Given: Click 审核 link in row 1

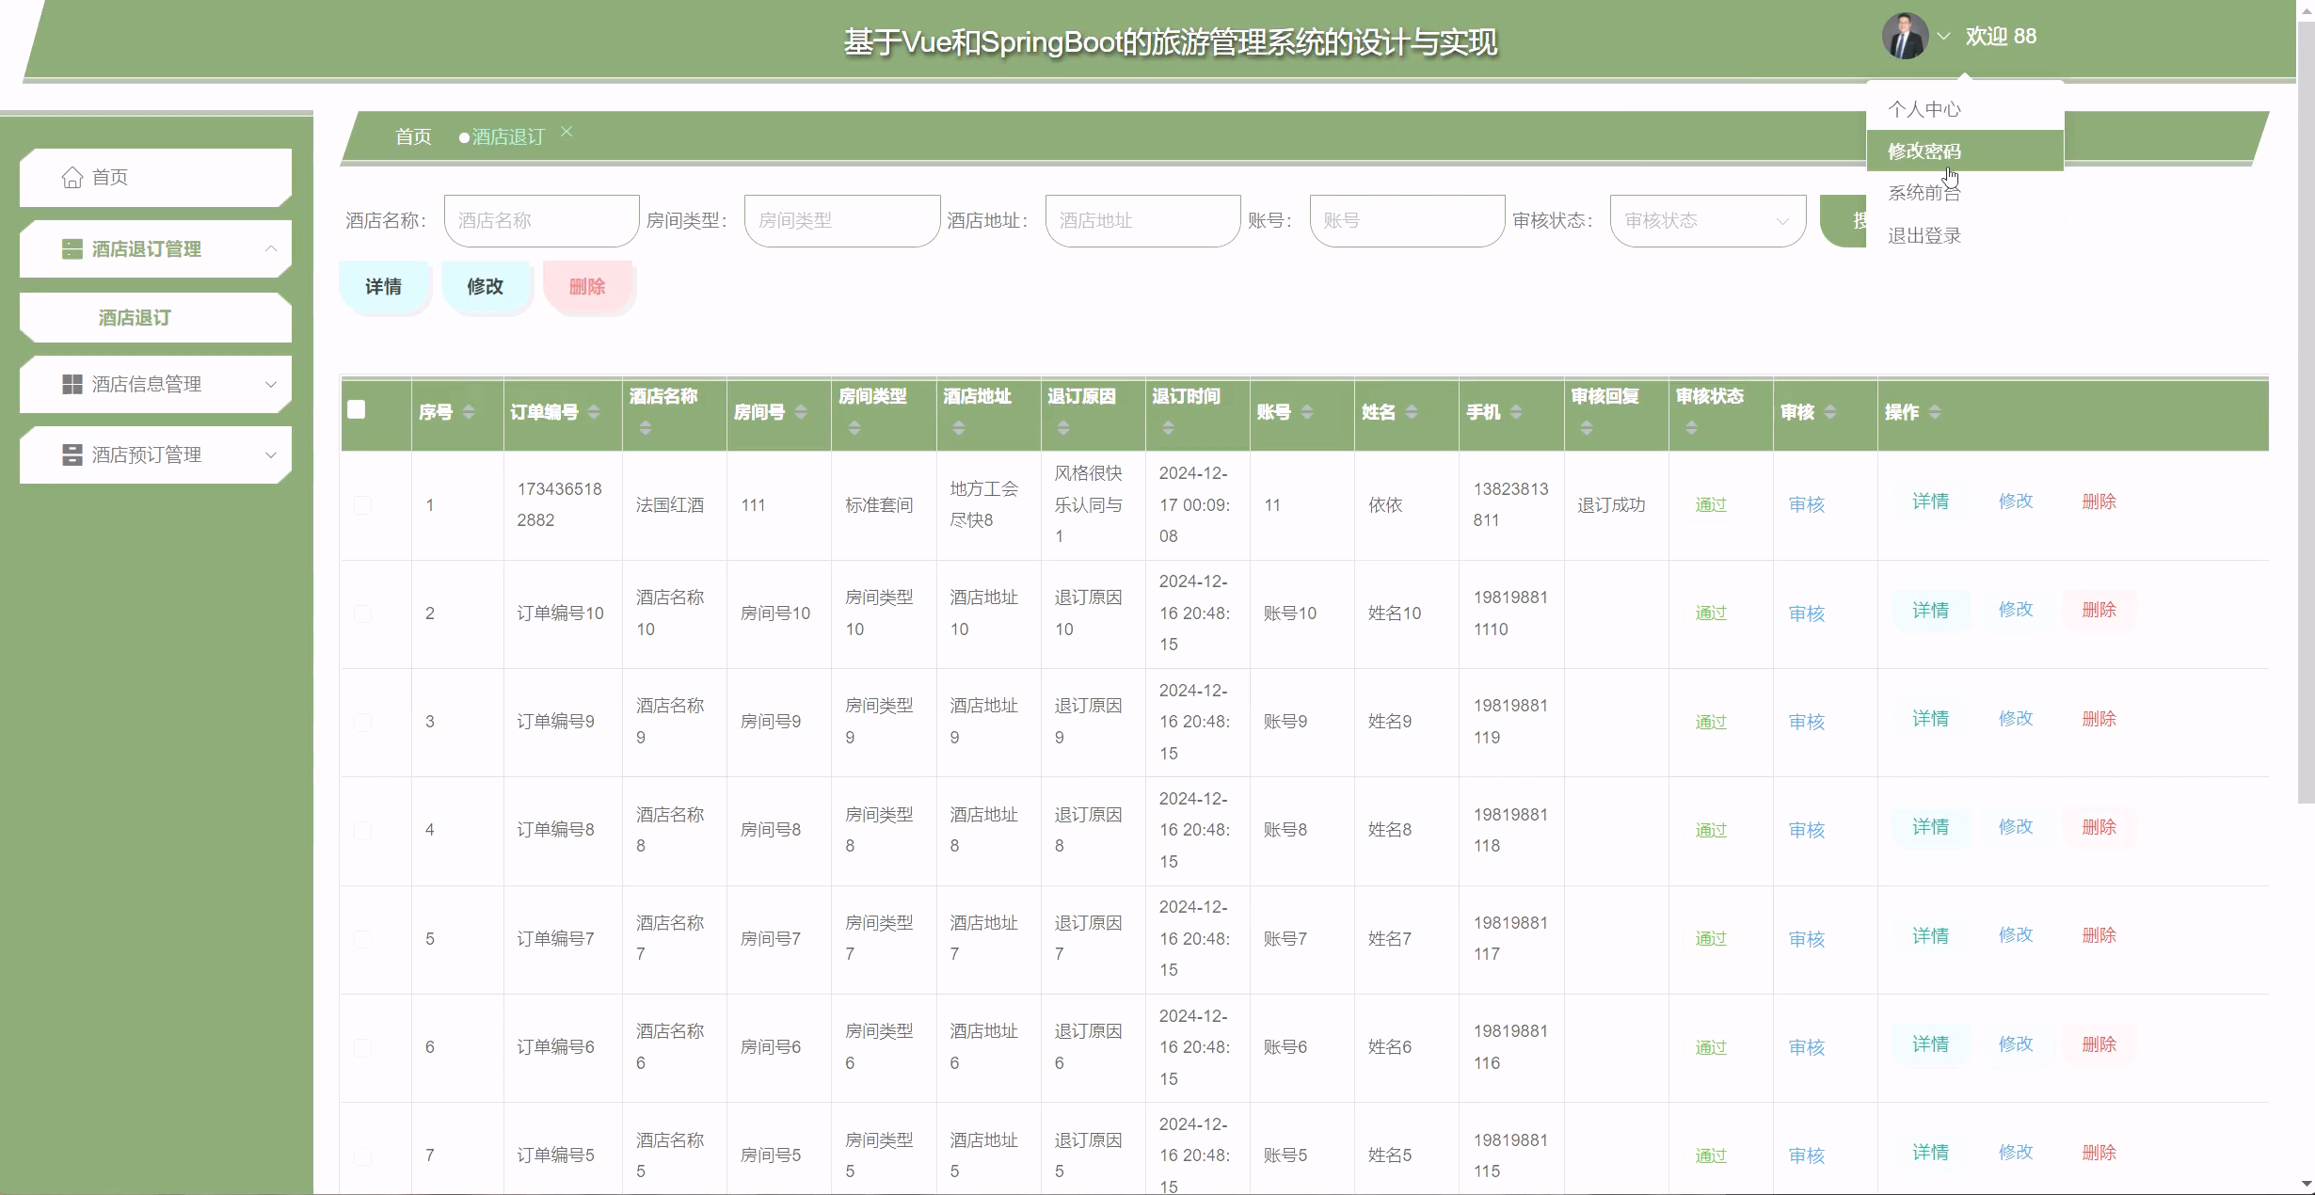Looking at the screenshot, I should pyautogui.click(x=1807, y=505).
